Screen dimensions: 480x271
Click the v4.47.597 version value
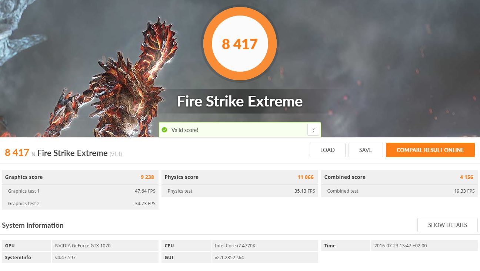point(105,257)
